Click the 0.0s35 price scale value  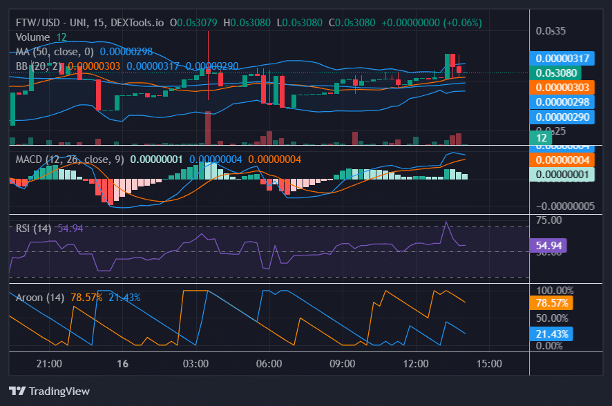tap(551, 31)
